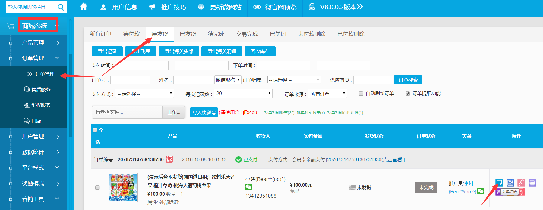Switch to the 已发货 tab

pyautogui.click(x=188, y=34)
